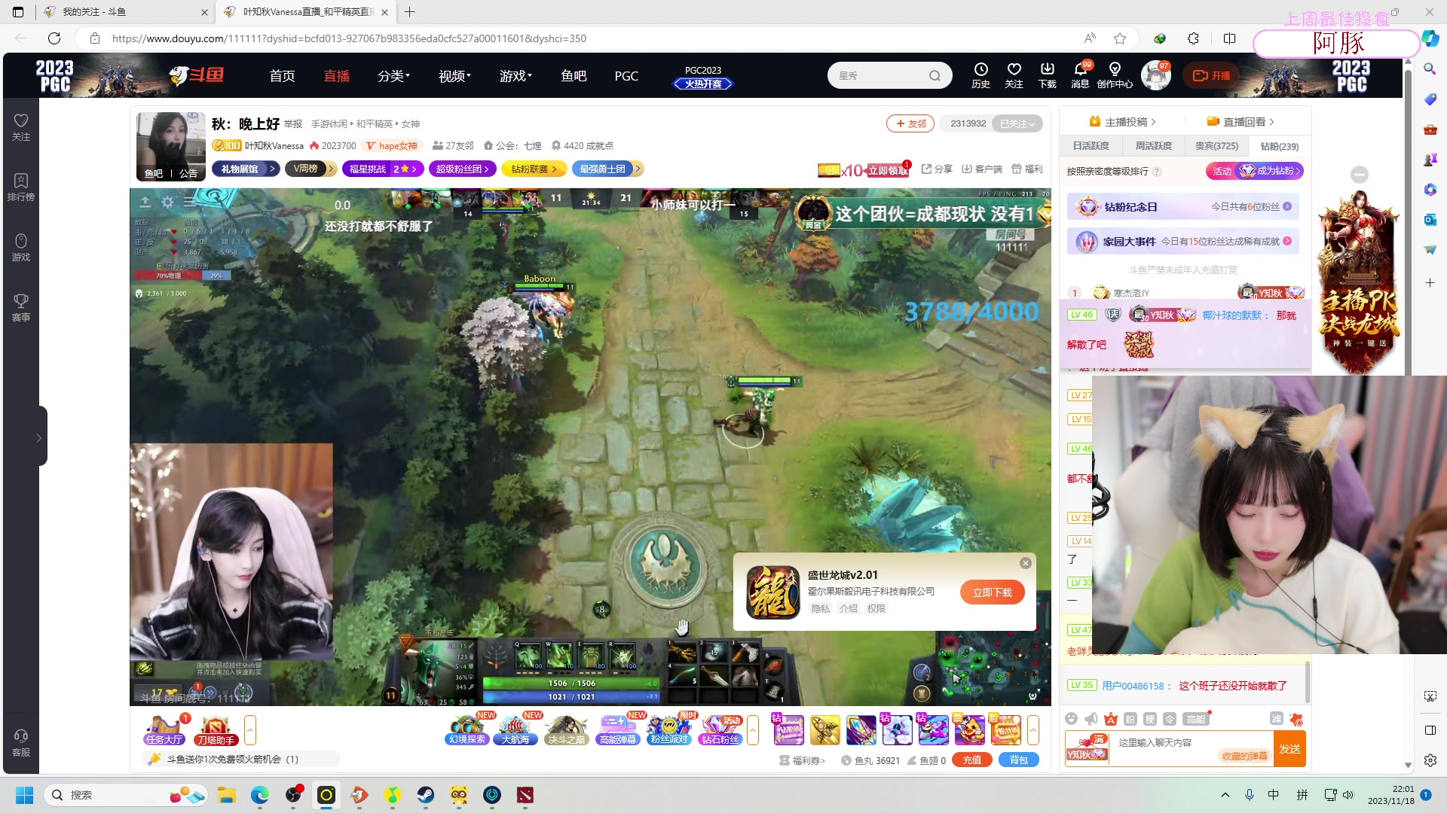
Task: Open 排行榜 in the left sidebar
Action: pos(21,187)
